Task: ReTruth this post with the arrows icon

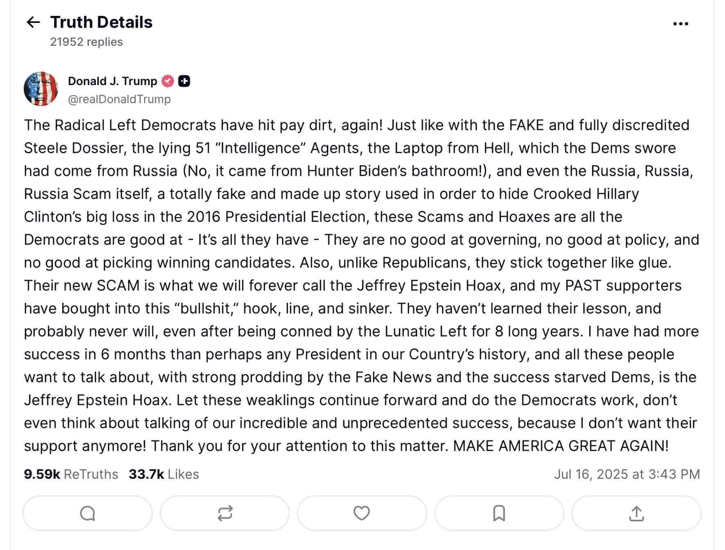Action: 225,513
